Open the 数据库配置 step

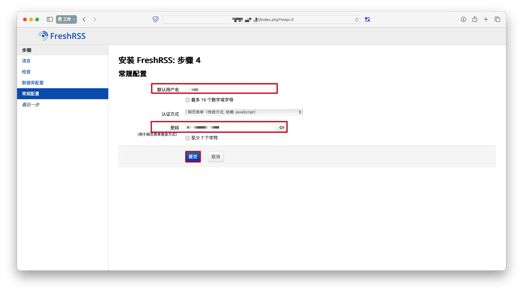33,83
